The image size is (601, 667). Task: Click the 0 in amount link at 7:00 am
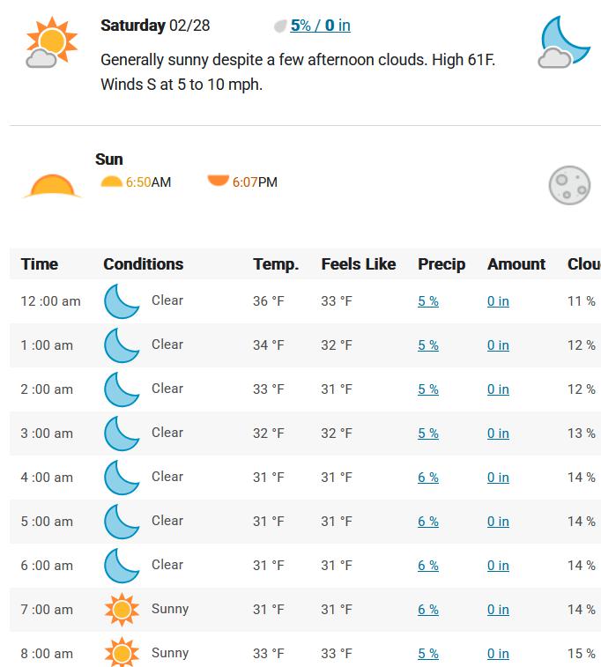pos(498,610)
